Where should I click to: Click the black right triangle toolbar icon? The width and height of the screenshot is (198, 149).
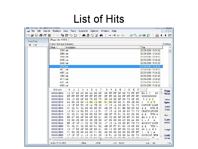pyautogui.click(x=166, y=35)
